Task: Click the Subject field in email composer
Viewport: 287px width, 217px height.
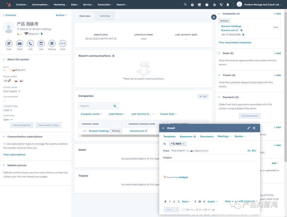Action: click(210, 158)
